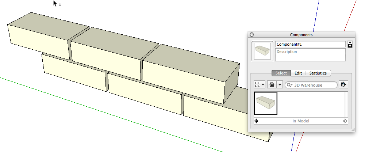Viewport: 365px width, 152px height.
Task: Grab the panel resize grip corner
Action: pyautogui.click(x=353, y=130)
